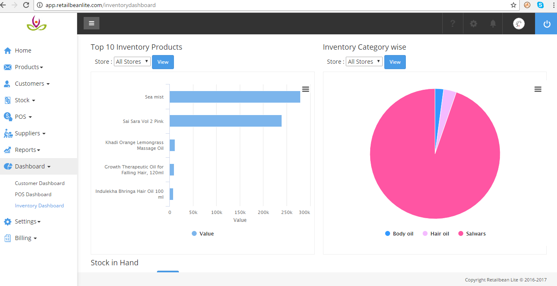
Task: Click the RetailBean Lite logo
Action: (37, 24)
